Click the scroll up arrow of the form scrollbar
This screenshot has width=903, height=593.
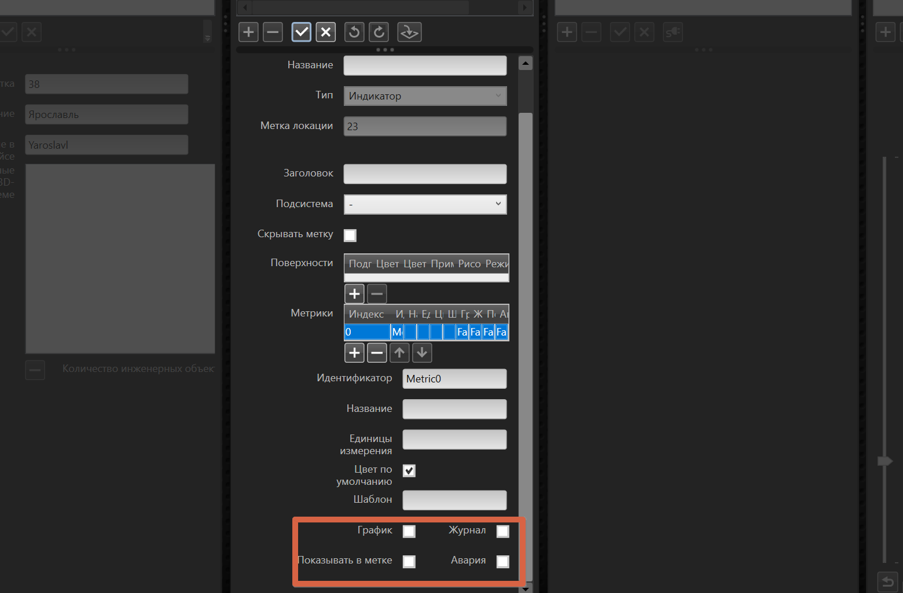point(526,63)
